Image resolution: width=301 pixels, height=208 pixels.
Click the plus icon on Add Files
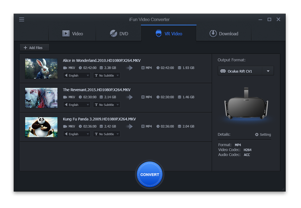(x=25, y=48)
